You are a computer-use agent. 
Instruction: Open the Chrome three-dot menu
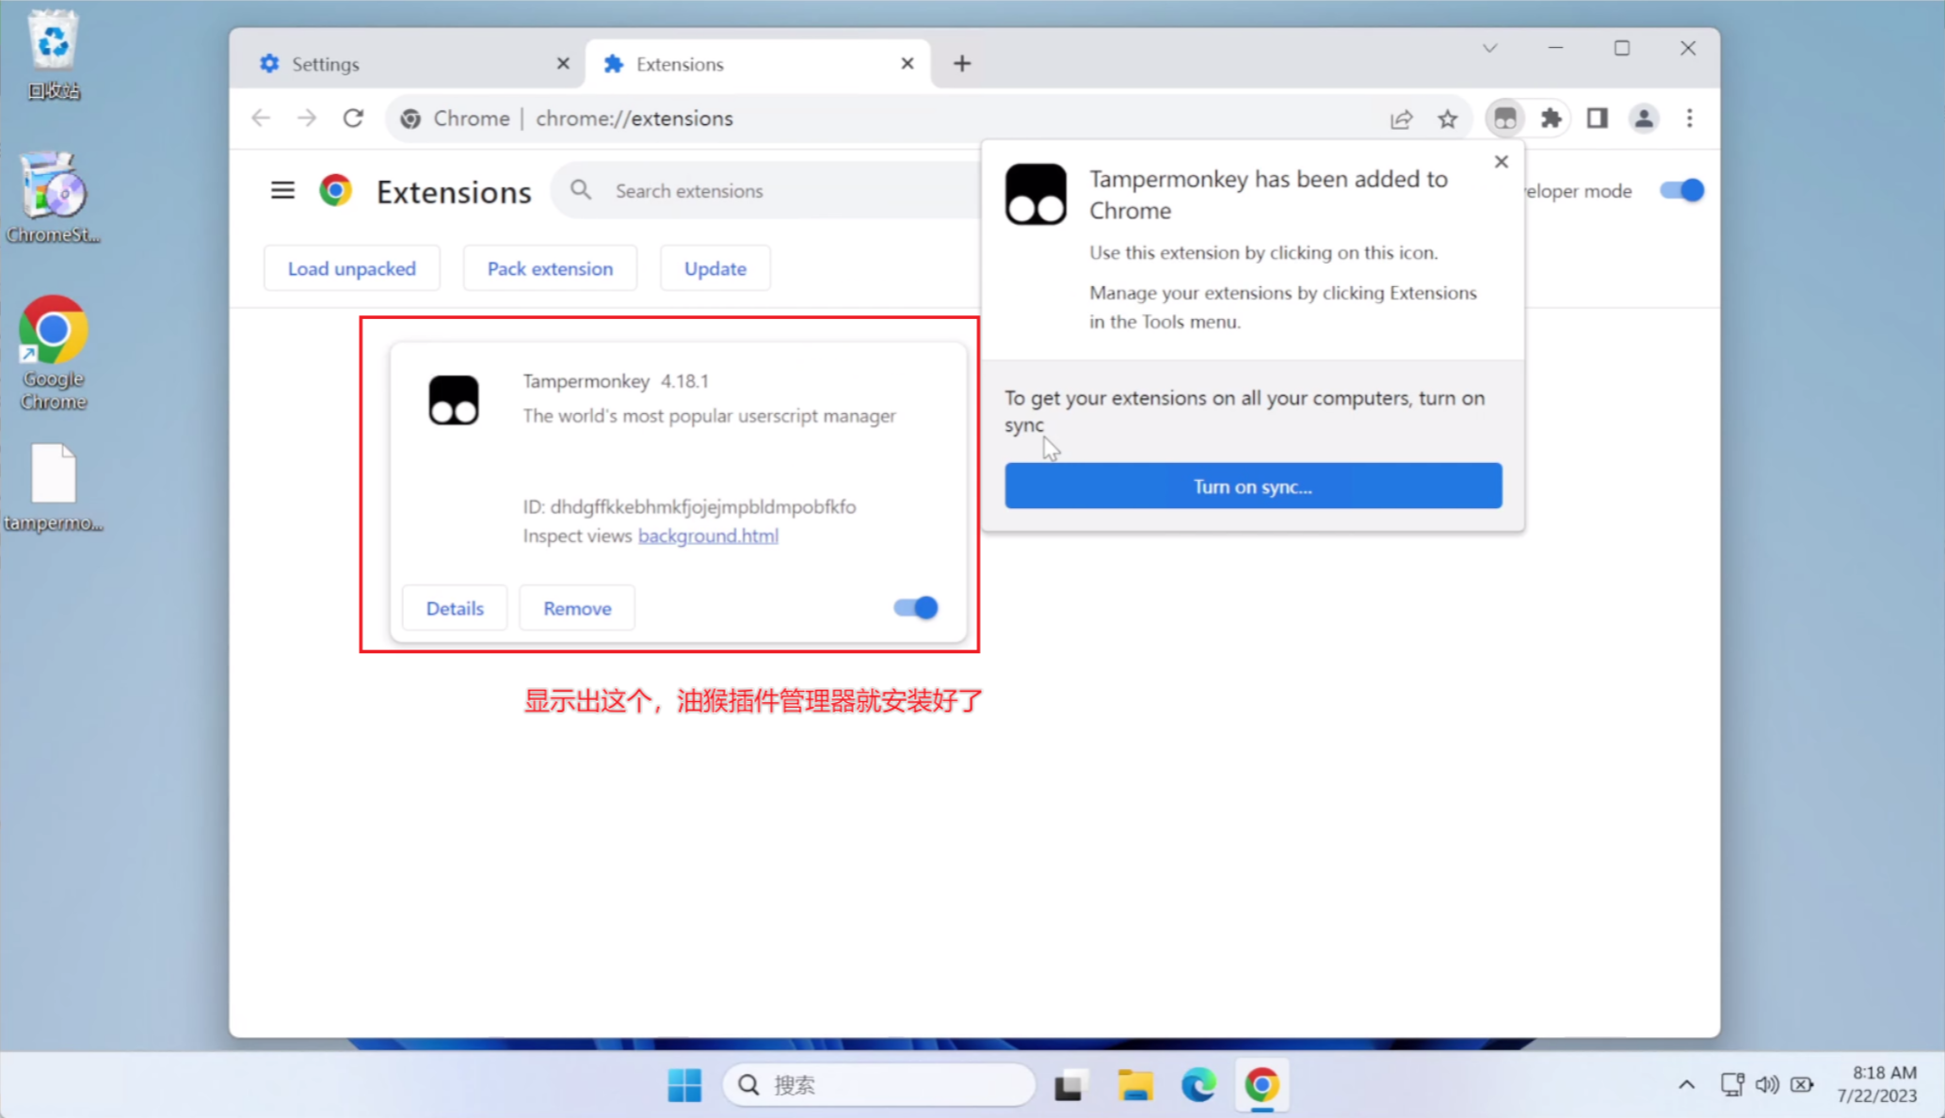coord(1690,119)
